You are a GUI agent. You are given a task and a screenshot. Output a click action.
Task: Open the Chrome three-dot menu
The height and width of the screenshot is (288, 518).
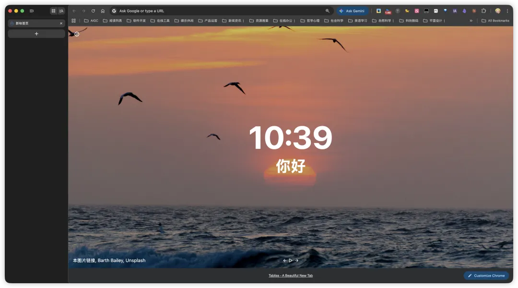pos(507,11)
